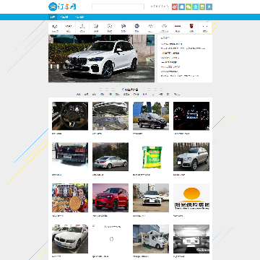
Task: Click the blue car site logo
Action: pyautogui.click(x=62, y=6)
